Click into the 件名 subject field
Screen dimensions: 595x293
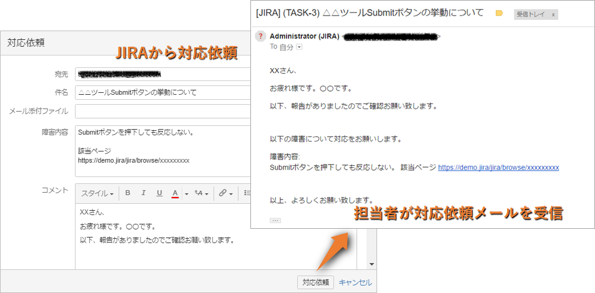click(163, 92)
